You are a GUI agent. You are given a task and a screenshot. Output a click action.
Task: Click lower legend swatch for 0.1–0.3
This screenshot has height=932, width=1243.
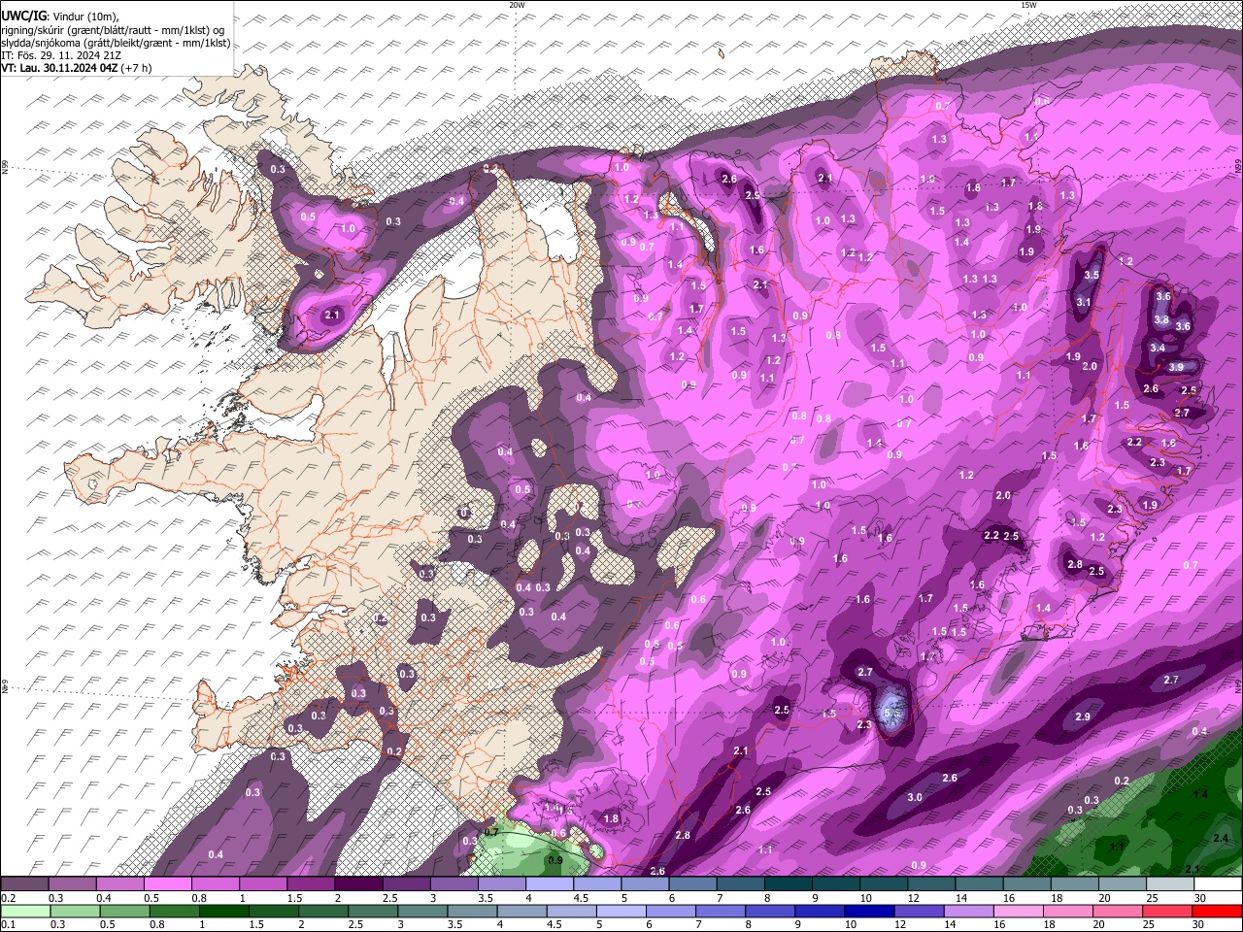click(24, 911)
